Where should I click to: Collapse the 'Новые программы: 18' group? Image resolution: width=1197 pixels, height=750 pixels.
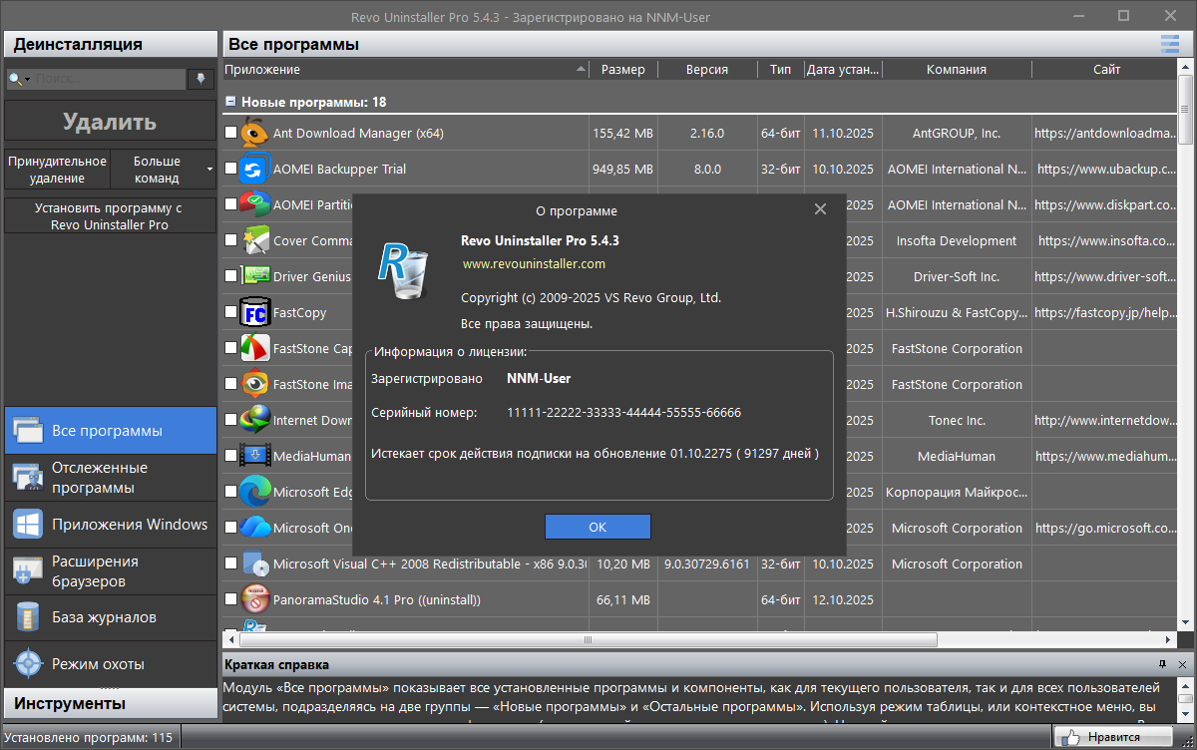[230, 102]
